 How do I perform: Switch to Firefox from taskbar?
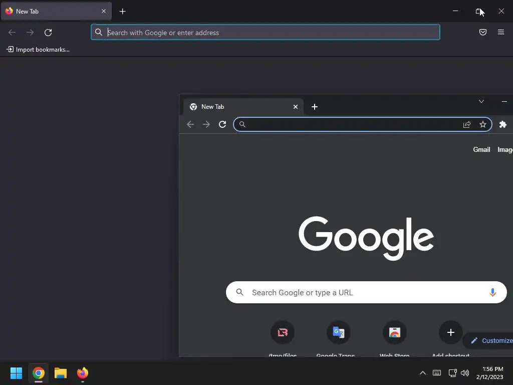click(83, 373)
